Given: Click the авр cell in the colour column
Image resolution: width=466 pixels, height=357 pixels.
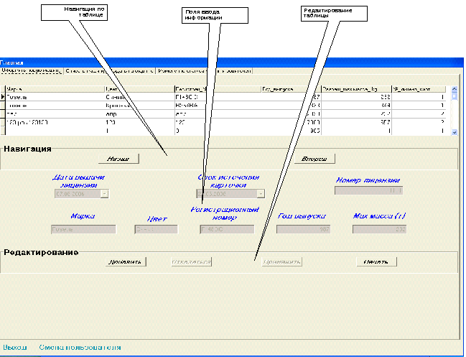Looking at the screenshot, I should coord(140,113).
